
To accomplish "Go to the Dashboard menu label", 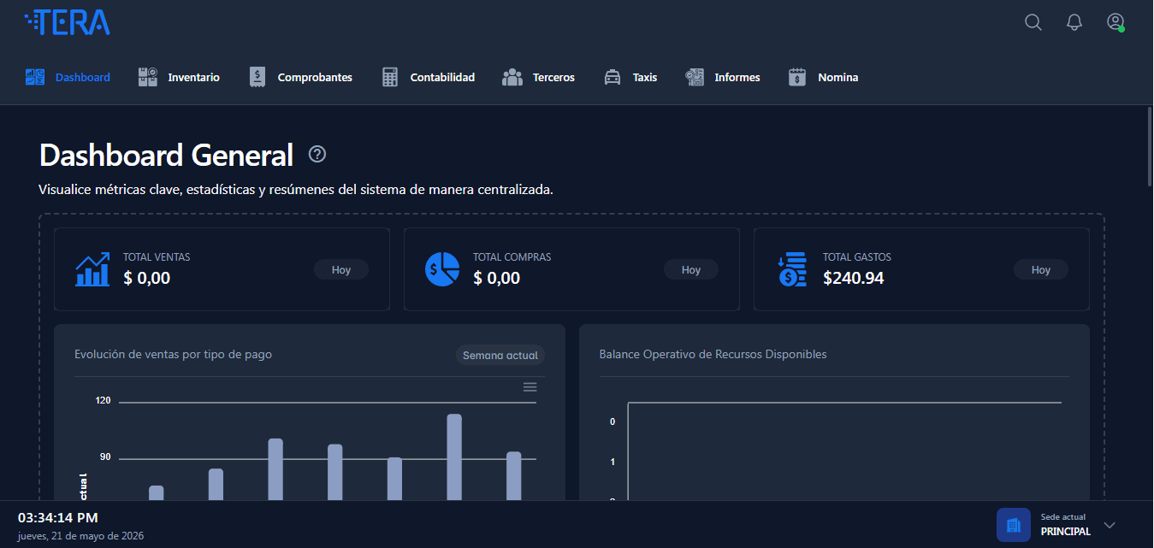I will [x=83, y=77].
